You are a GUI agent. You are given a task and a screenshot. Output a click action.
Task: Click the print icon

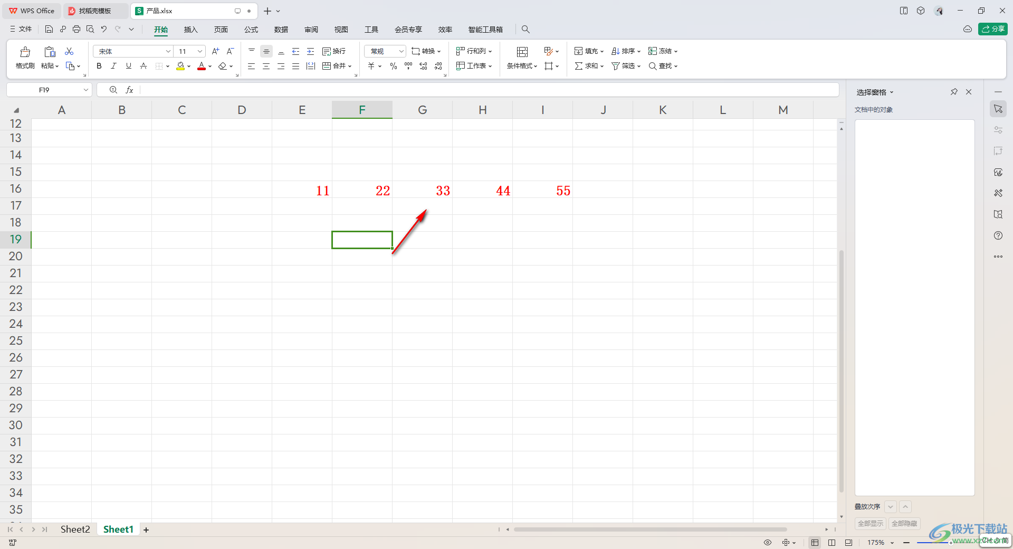tap(77, 29)
